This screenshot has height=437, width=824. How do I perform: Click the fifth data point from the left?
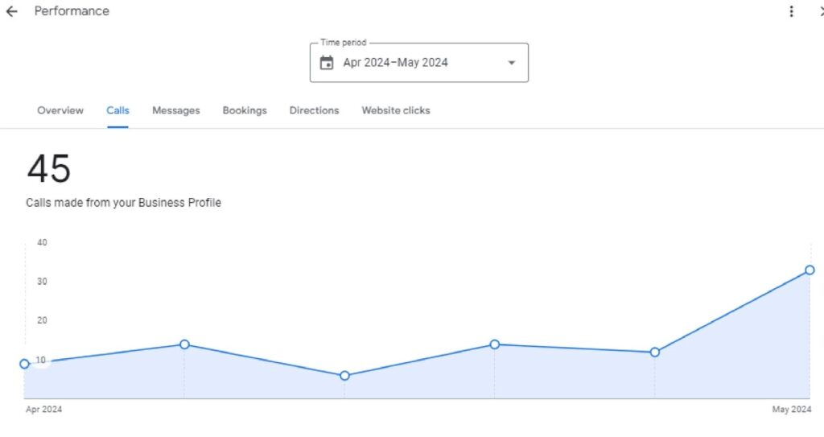pos(655,352)
